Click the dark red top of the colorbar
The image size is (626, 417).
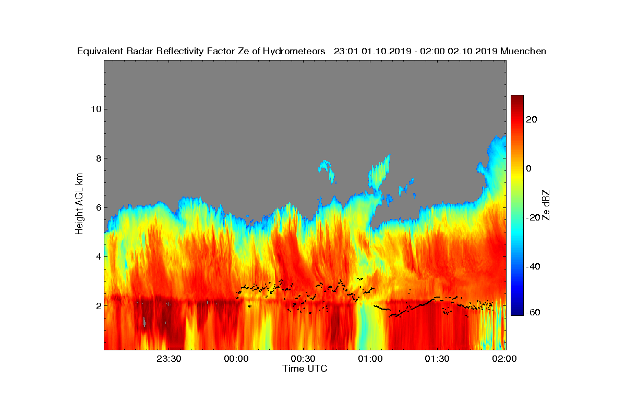coord(517,99)
